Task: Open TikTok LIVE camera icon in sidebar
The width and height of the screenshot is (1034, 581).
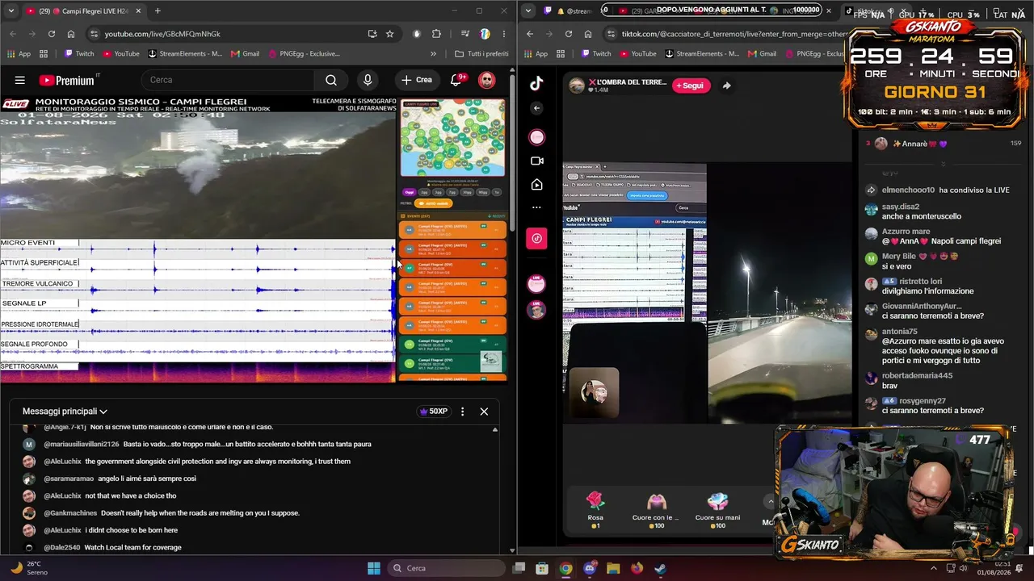Action: [x=537, y=161]
